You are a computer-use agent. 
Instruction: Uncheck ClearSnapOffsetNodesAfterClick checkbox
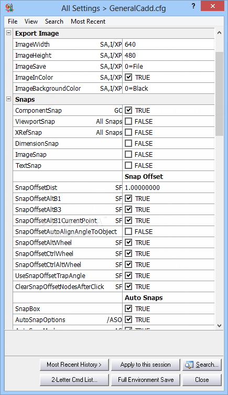pyautogui.click(x=128, y=287)
